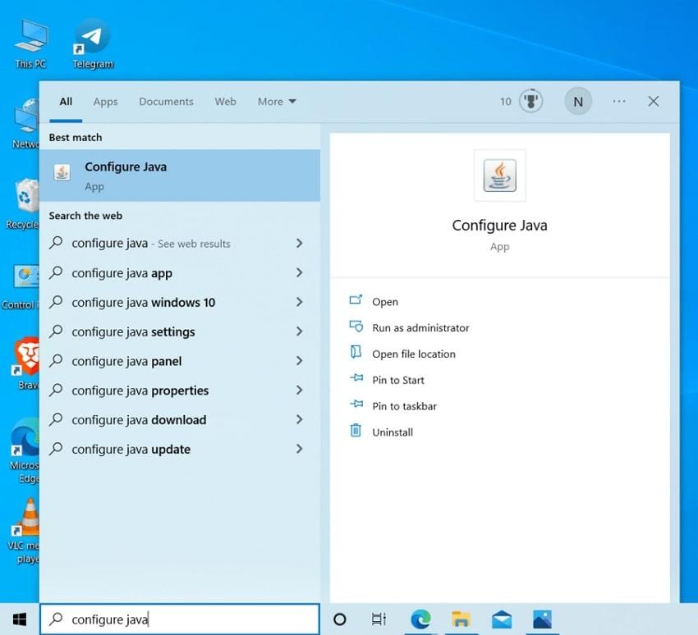The height and width of the screenshot is (635, 698).
Task: Open Task View on the taskbar
Action: [x=378, y=619]
